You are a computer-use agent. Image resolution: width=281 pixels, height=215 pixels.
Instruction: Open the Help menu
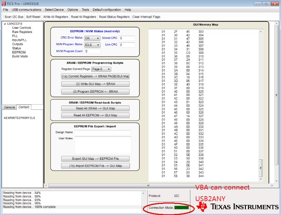tap(128, 10)
